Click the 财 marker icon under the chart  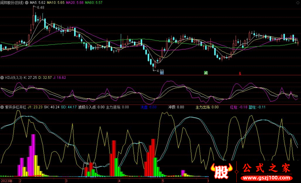click(x=161, y=73)
